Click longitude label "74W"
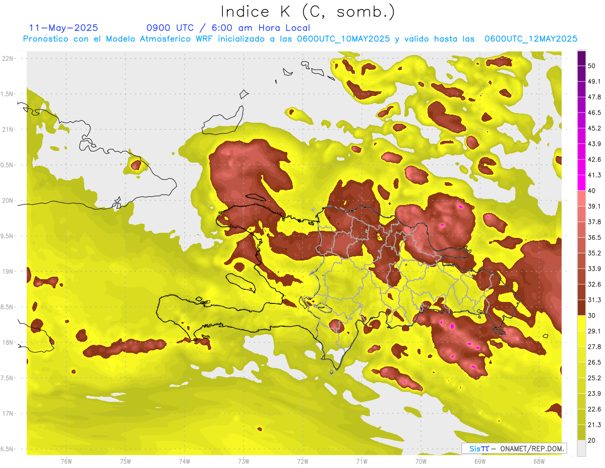This screenshot has width=605, height=468. tap(184, 461)
